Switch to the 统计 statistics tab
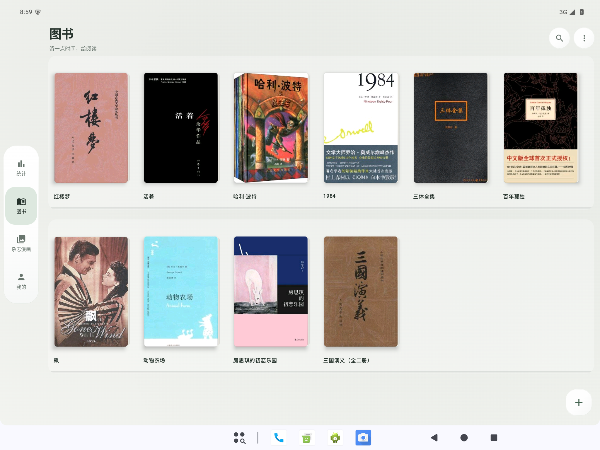Viewport: 600px width, 450px height. pyautogui.click(x=21, y=168)
